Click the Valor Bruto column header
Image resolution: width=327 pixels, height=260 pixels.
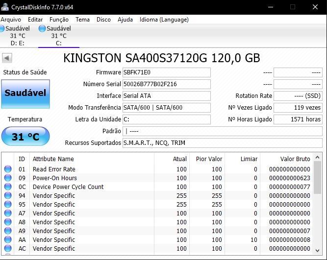[x=286, y=159]
